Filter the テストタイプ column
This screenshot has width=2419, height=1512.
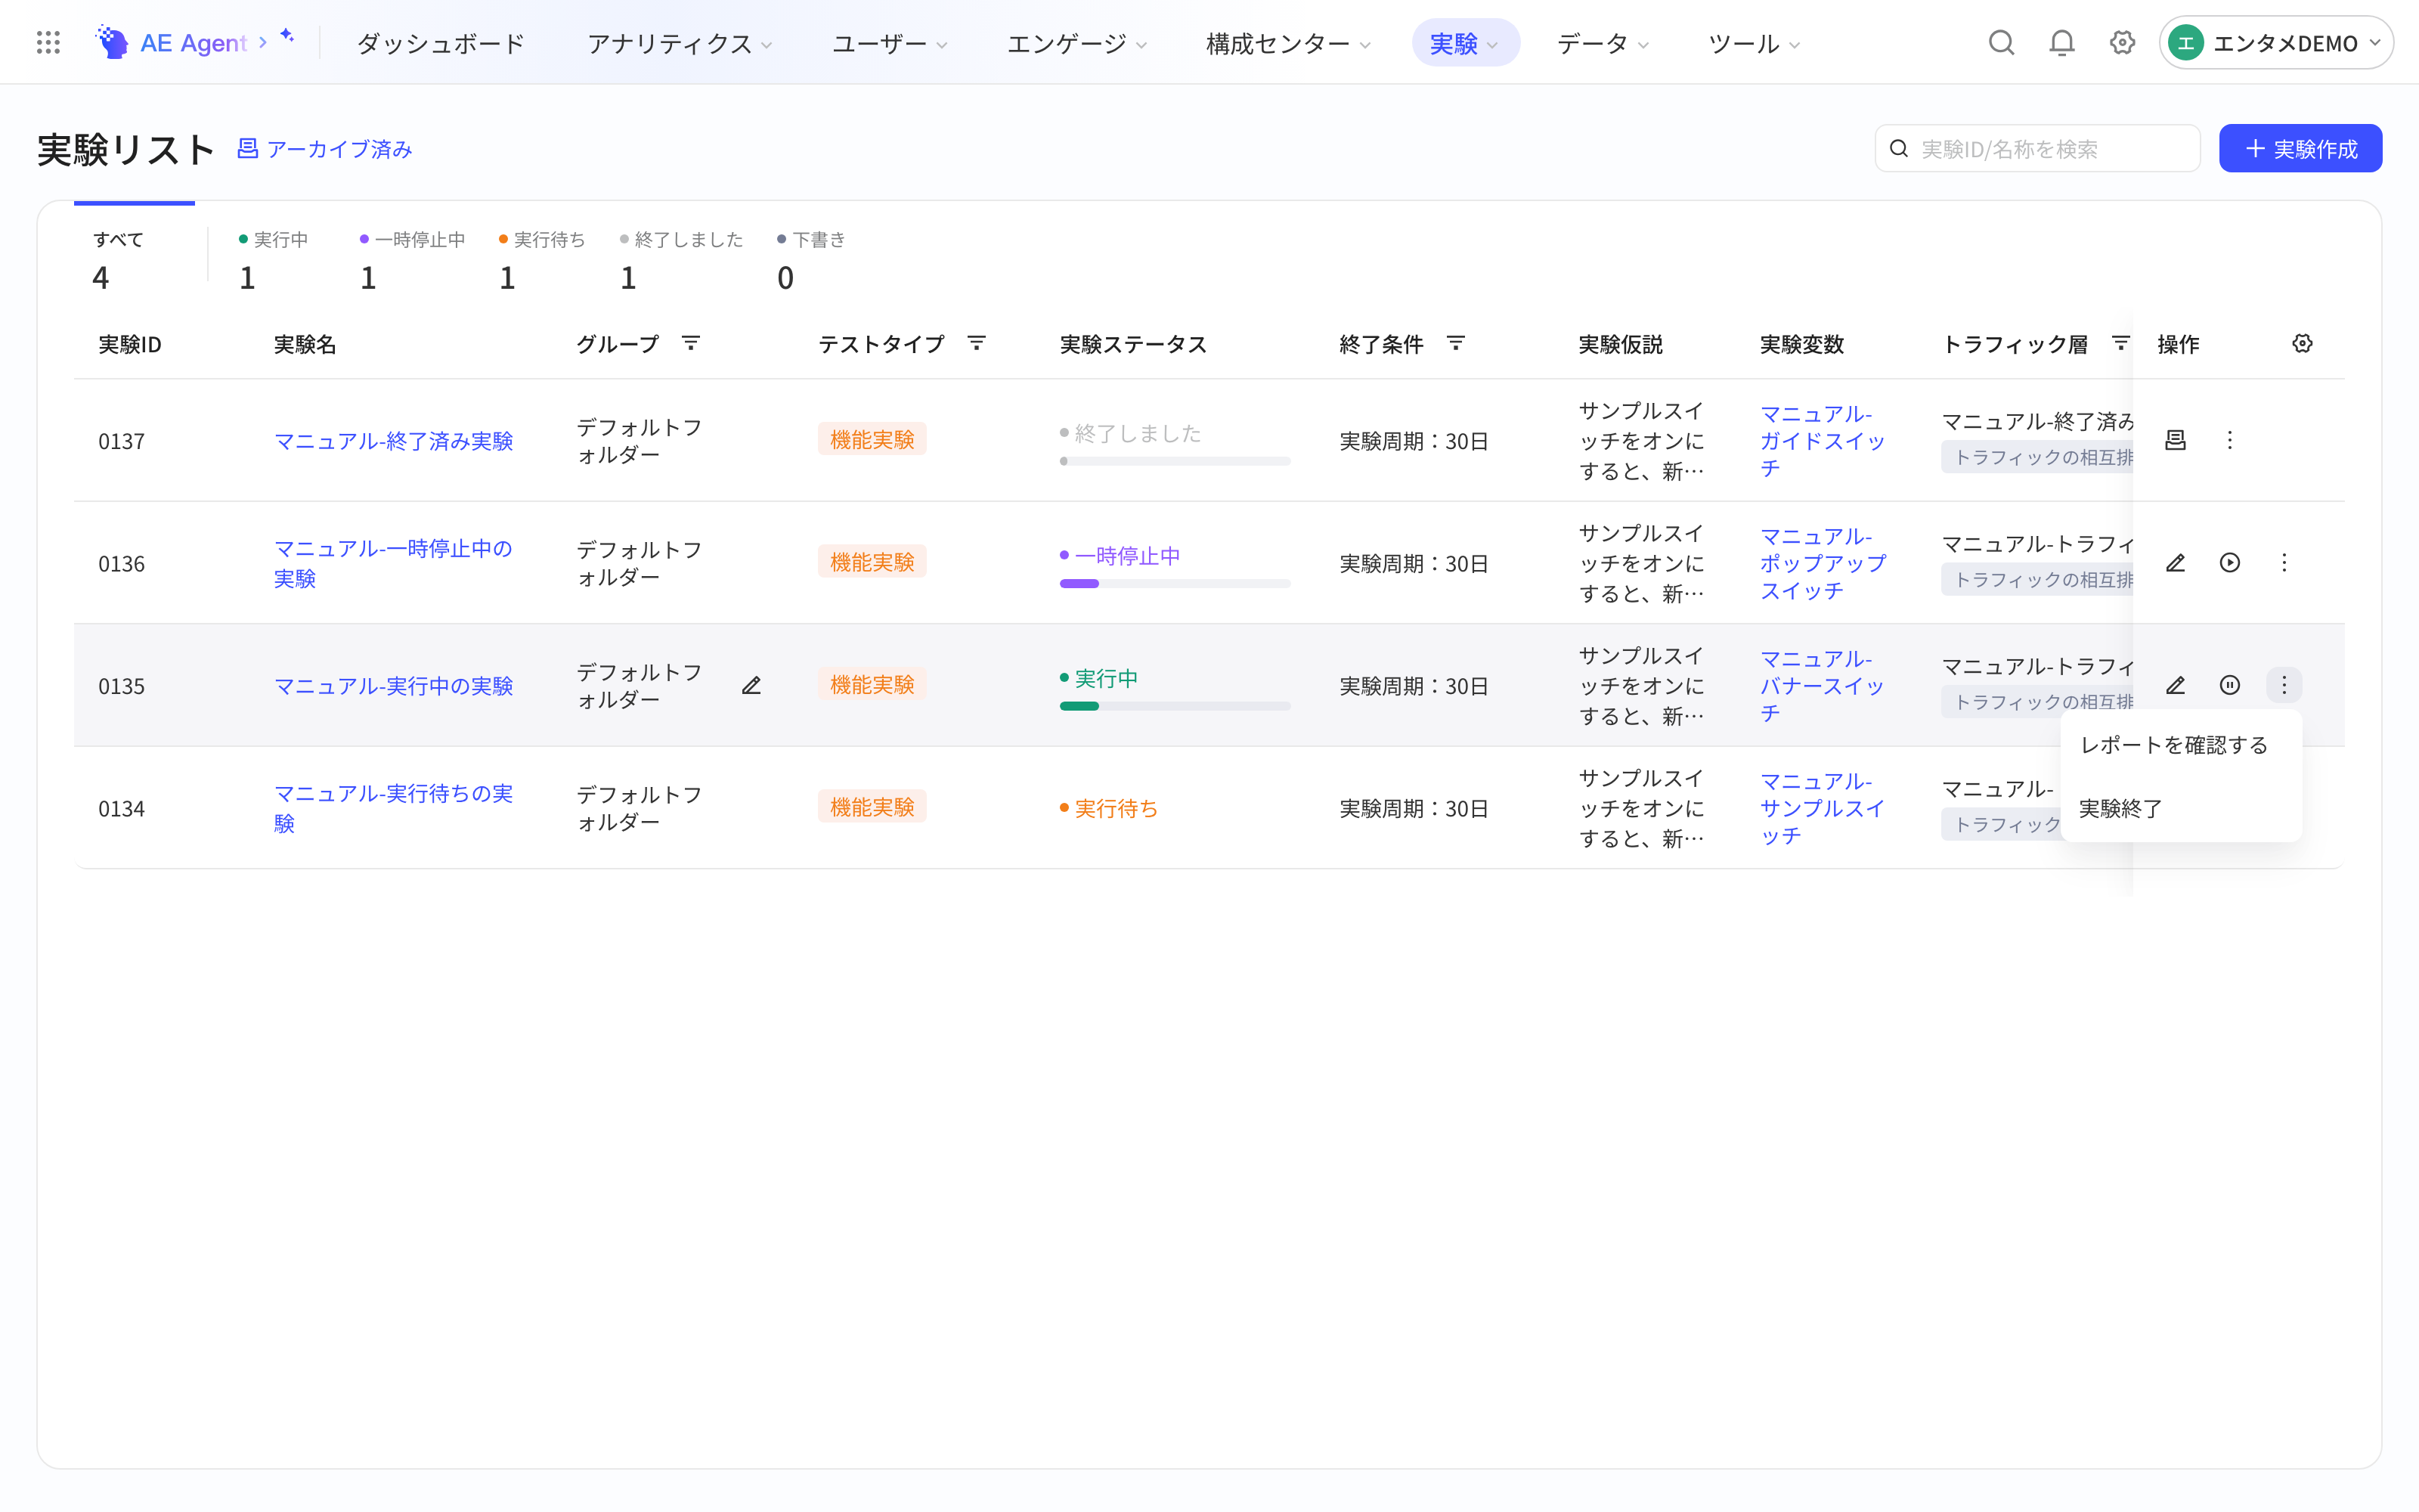click(977, 344)
